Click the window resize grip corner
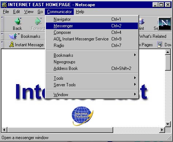Viewport: 173px width, 142px height. [169, 138]
